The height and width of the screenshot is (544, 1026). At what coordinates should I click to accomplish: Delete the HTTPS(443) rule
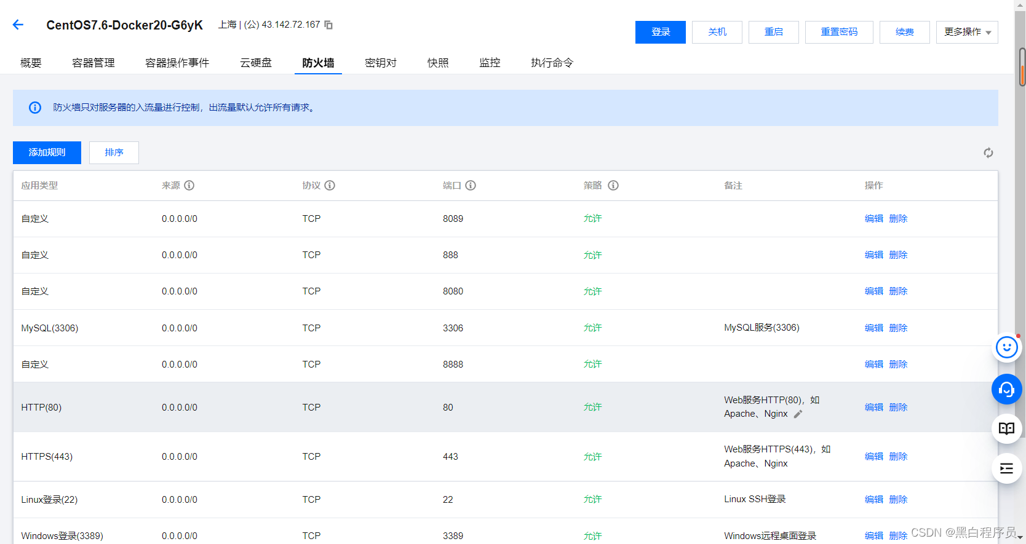pyautogui.click(x=898, y=457)
